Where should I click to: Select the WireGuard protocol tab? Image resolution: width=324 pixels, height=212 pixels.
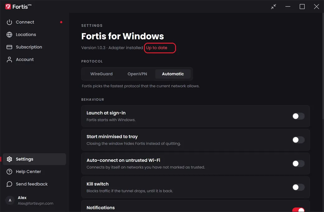[102, 74]
